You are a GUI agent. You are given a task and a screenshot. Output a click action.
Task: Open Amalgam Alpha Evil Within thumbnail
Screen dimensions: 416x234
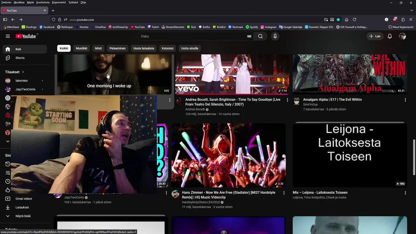(350, 74)
